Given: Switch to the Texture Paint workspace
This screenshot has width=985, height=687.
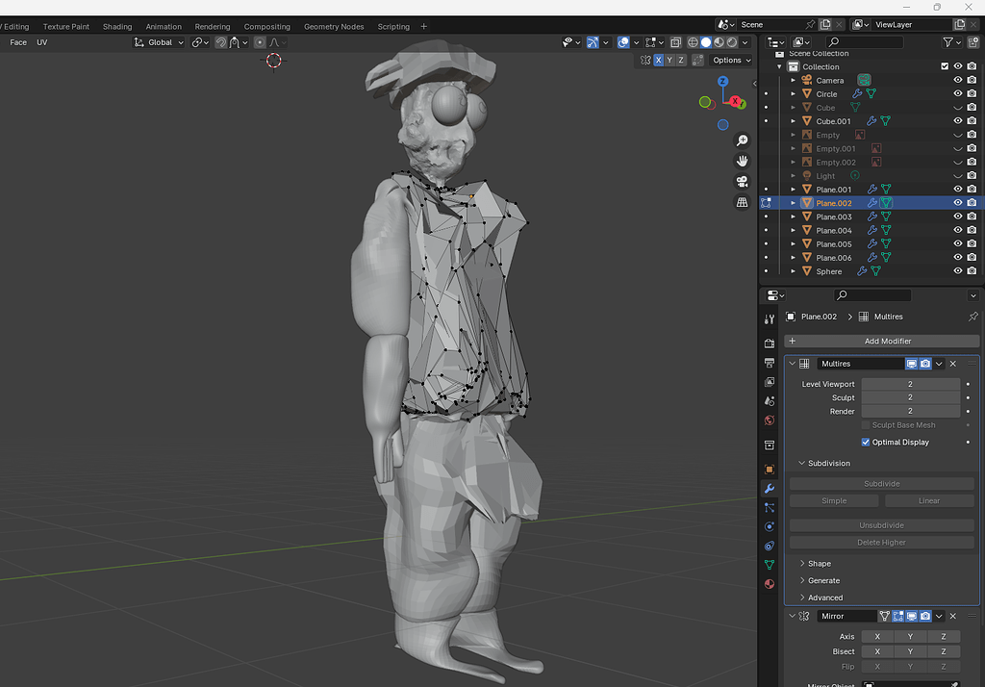Looking at the screenshot, I should 66,26.
